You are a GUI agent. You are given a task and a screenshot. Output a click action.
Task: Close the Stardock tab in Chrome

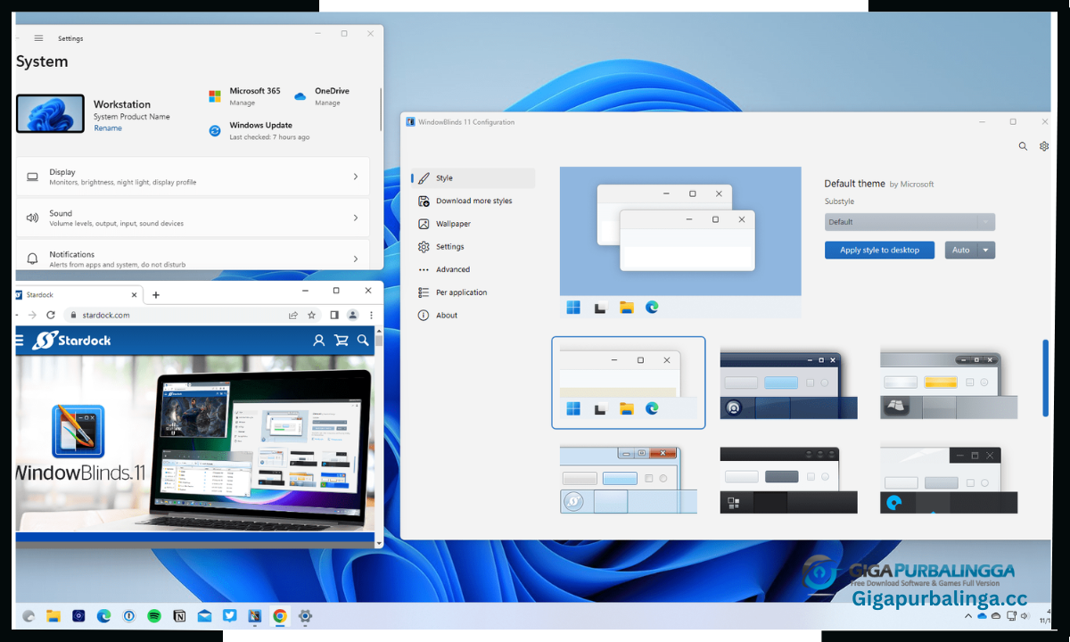135,294
